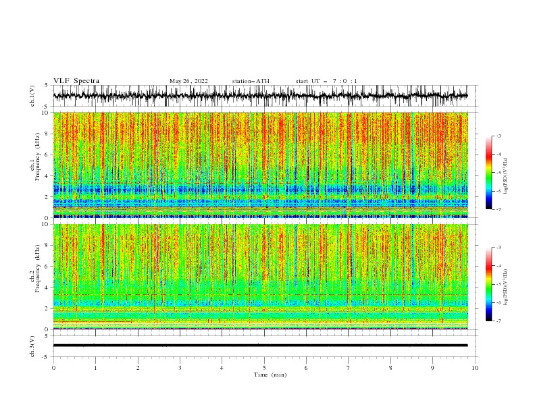The height and width of the screenshot is (413, 535).
Task: Click the "3" tick on the time axis
Action: coord(180,368)
